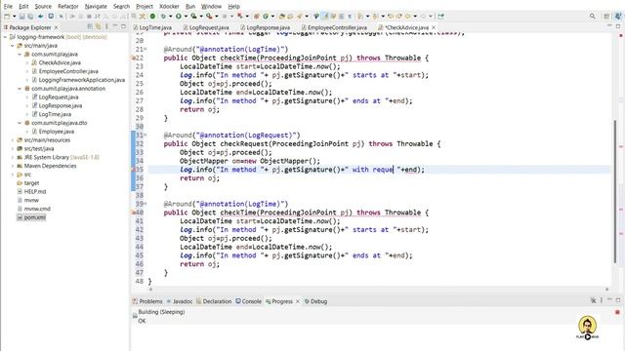
Task: Toggle code folding at line 21
Action: tap(146, 50)
